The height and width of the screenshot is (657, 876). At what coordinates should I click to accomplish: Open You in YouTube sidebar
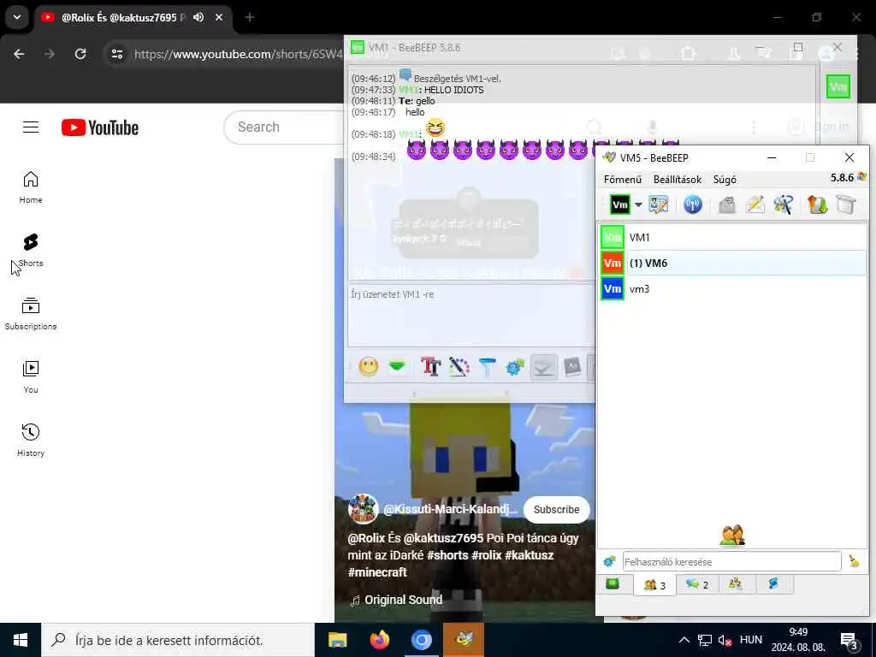[x=31, y=377]
